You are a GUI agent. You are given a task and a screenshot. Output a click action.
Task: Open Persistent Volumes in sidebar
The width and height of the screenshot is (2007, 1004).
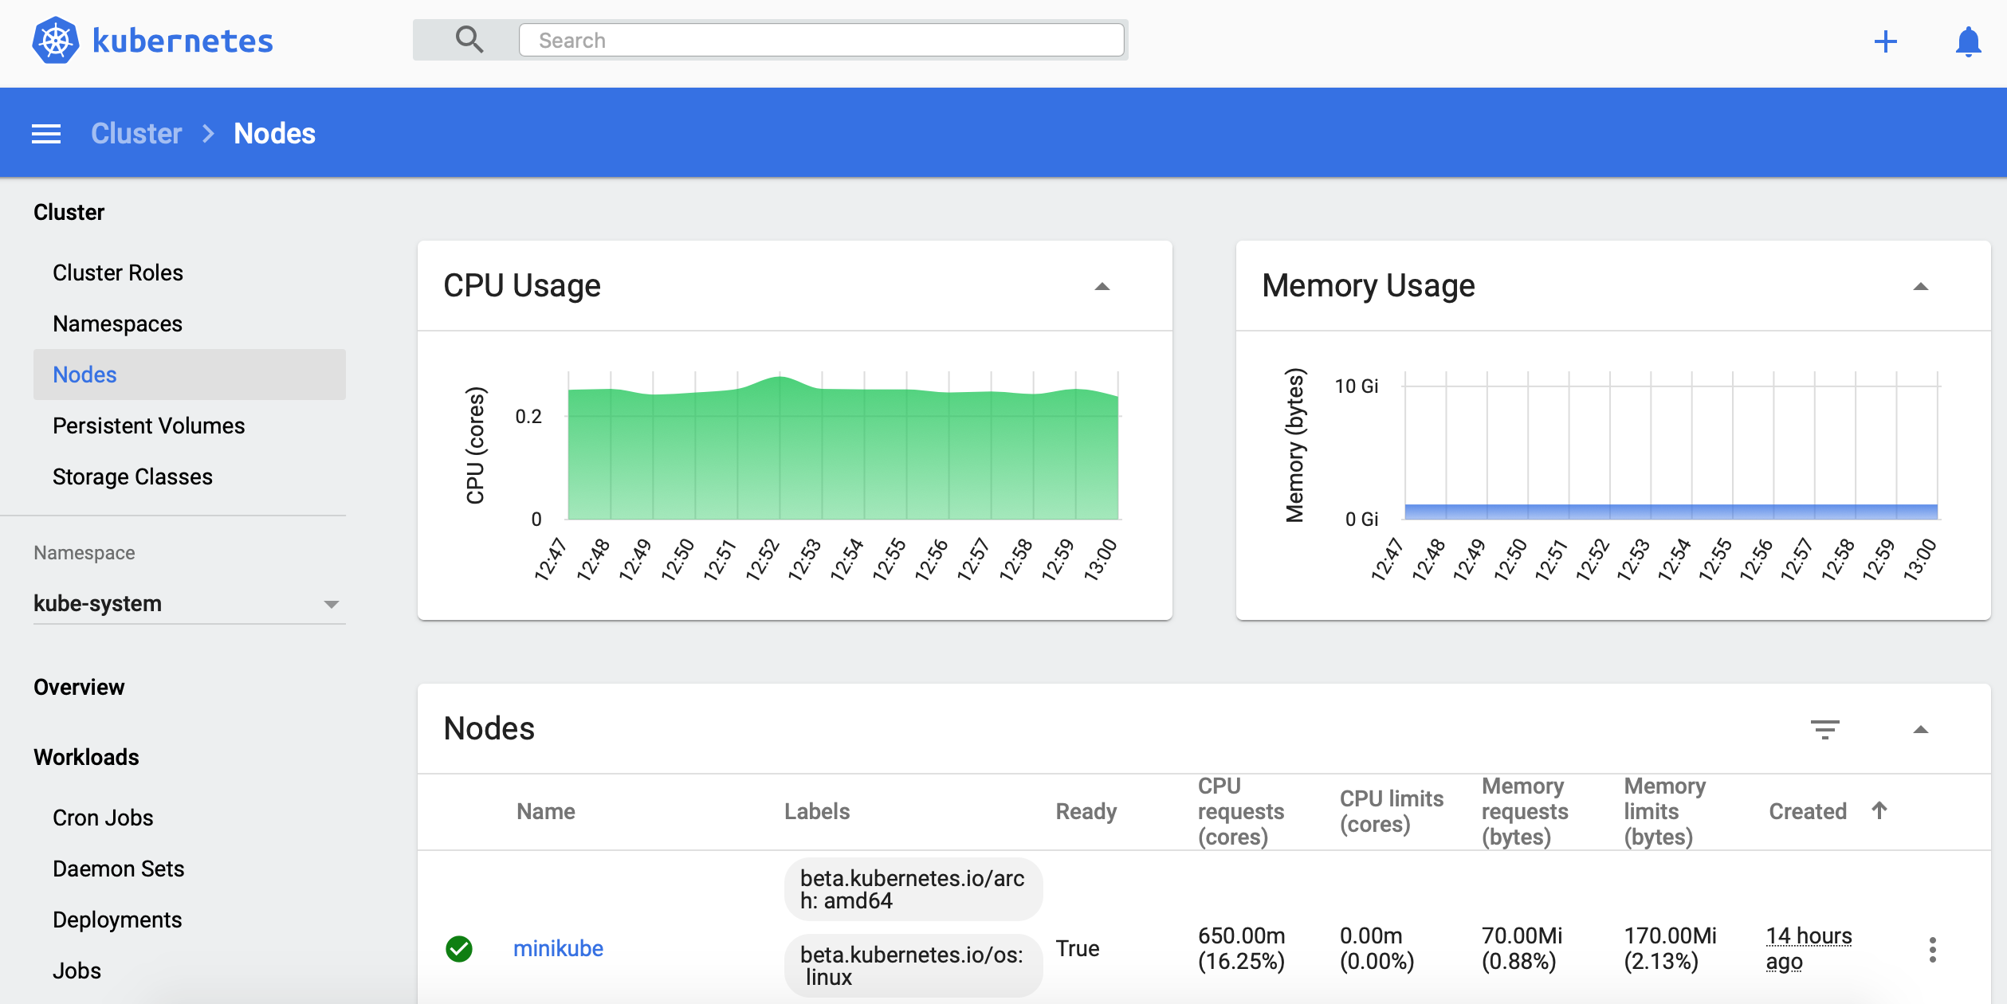point(148,426)
